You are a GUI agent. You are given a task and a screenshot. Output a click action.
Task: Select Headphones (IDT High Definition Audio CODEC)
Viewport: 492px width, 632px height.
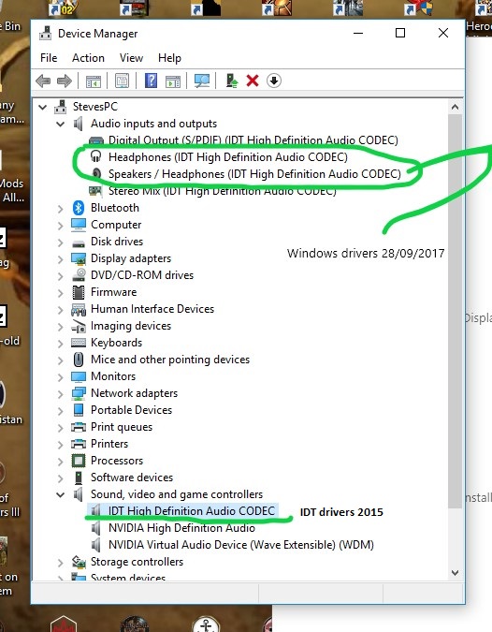coord(228,157)
